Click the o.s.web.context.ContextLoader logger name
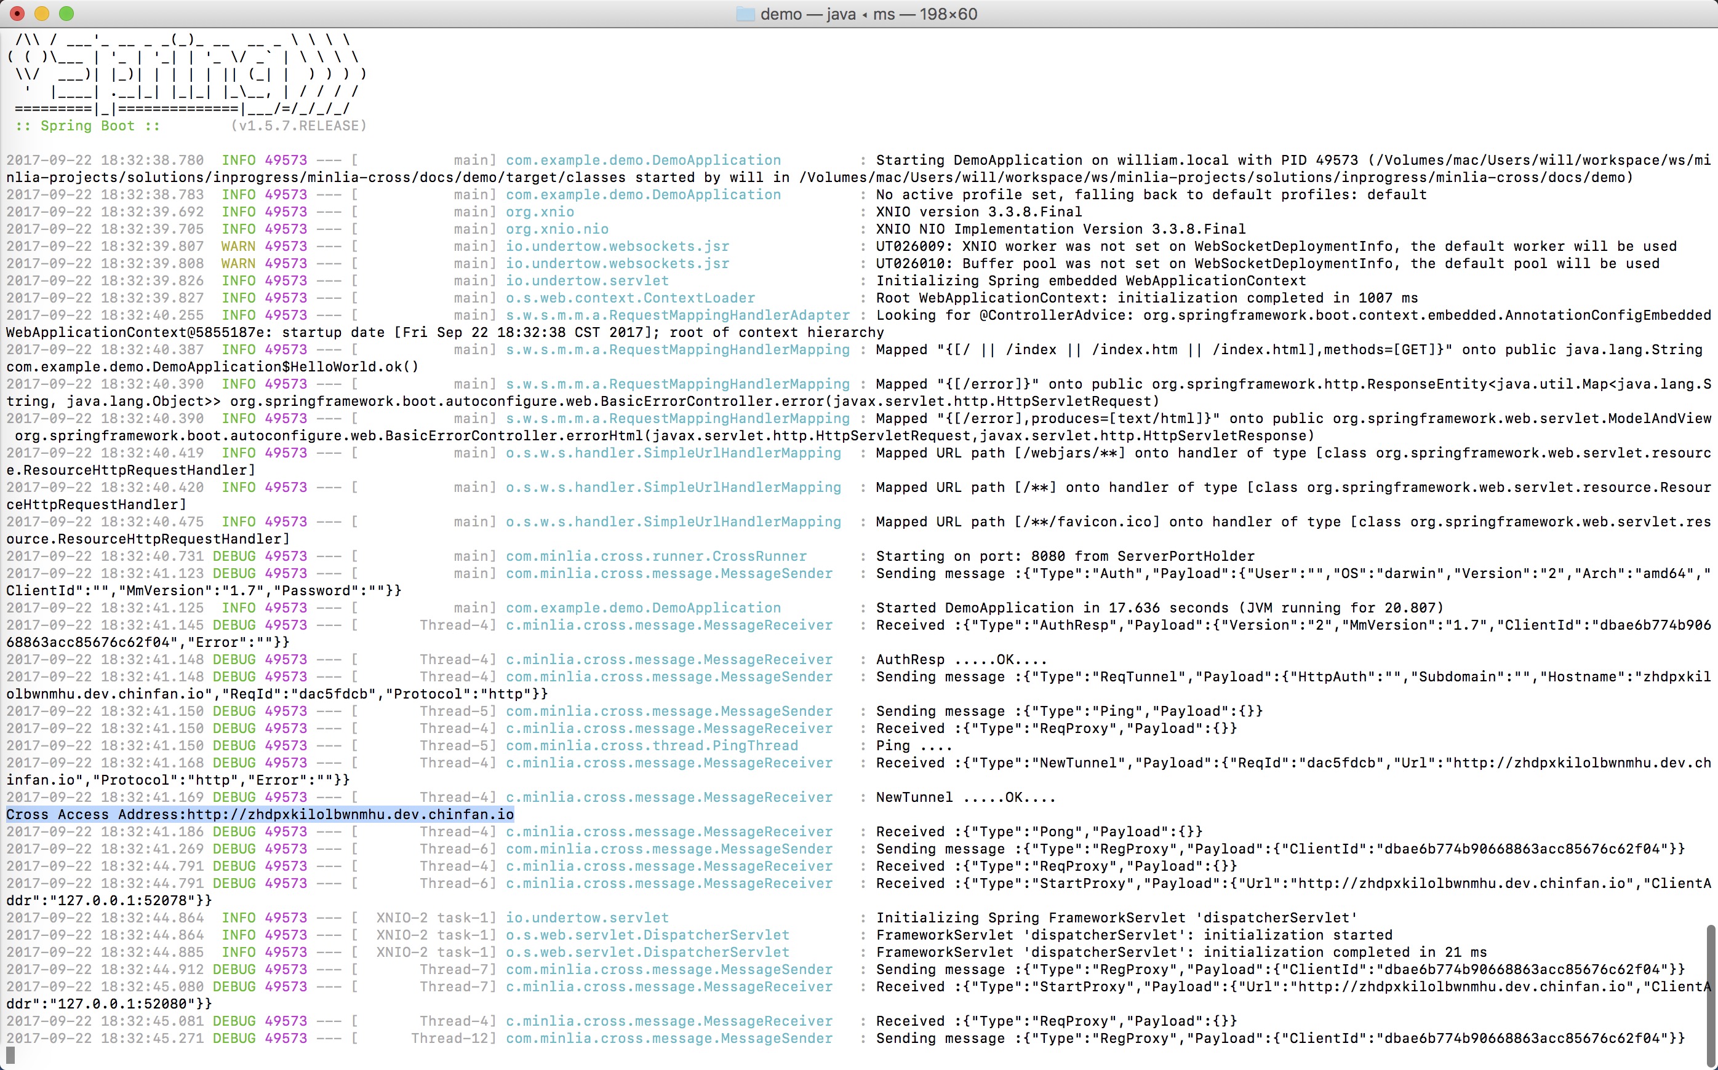 (x=630, y=298)
